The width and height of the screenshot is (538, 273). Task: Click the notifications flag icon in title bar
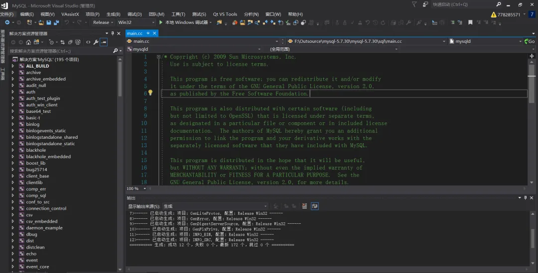point(414,4)
